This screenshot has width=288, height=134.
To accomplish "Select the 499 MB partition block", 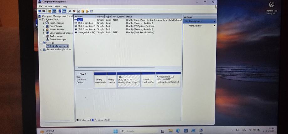I will (x=100, y=80).
